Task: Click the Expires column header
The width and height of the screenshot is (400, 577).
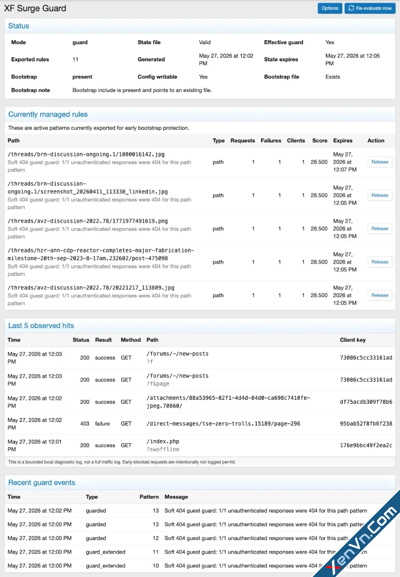Action: click(343, 141)
